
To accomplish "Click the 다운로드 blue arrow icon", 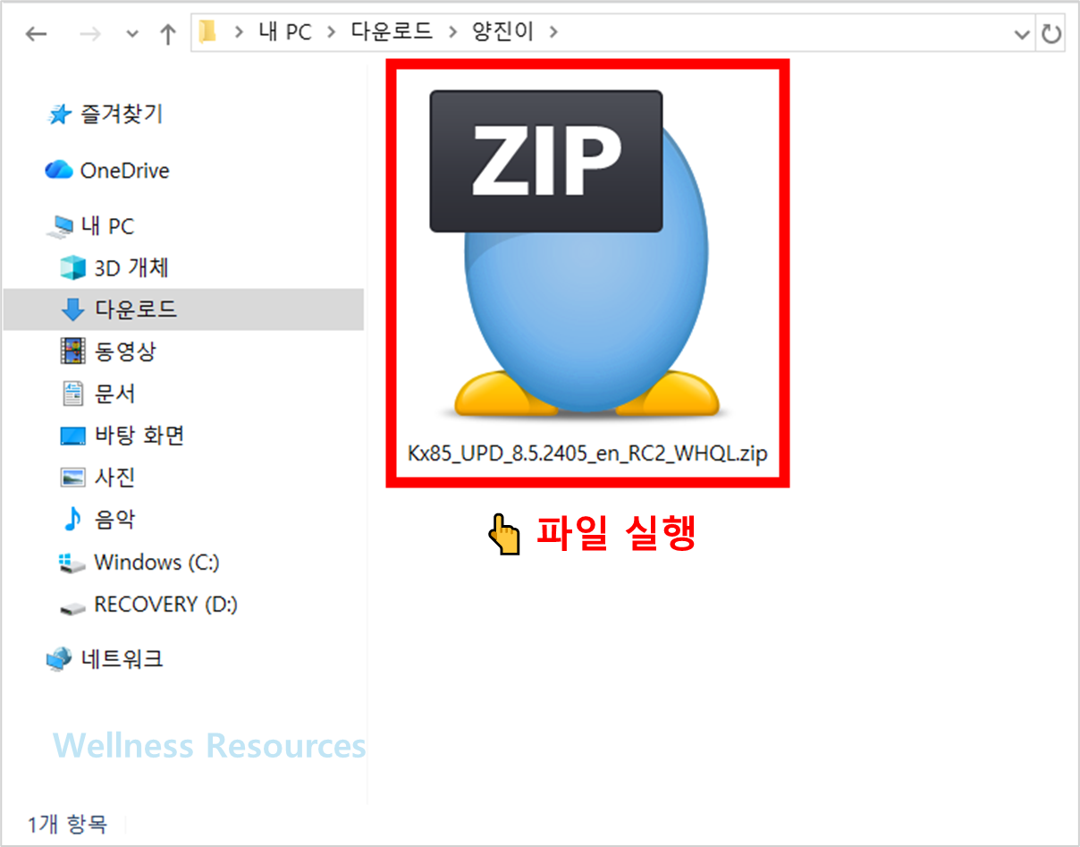I will click(72, 309).
